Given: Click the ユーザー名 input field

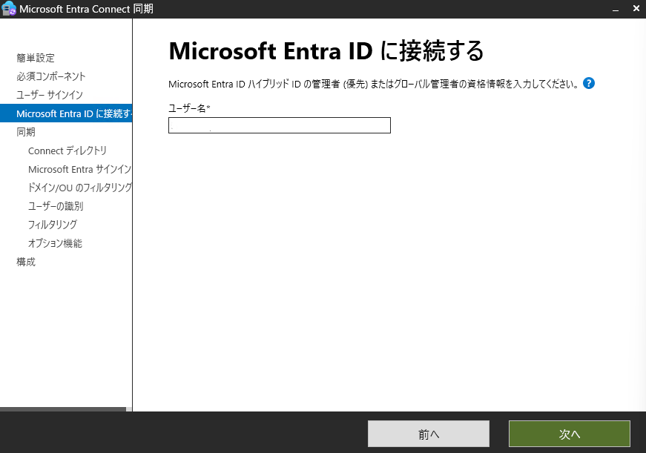Looking at the screenshot, I should 278,125.
